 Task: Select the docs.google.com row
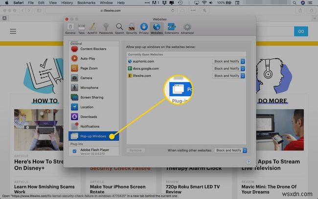click(186, 69)
